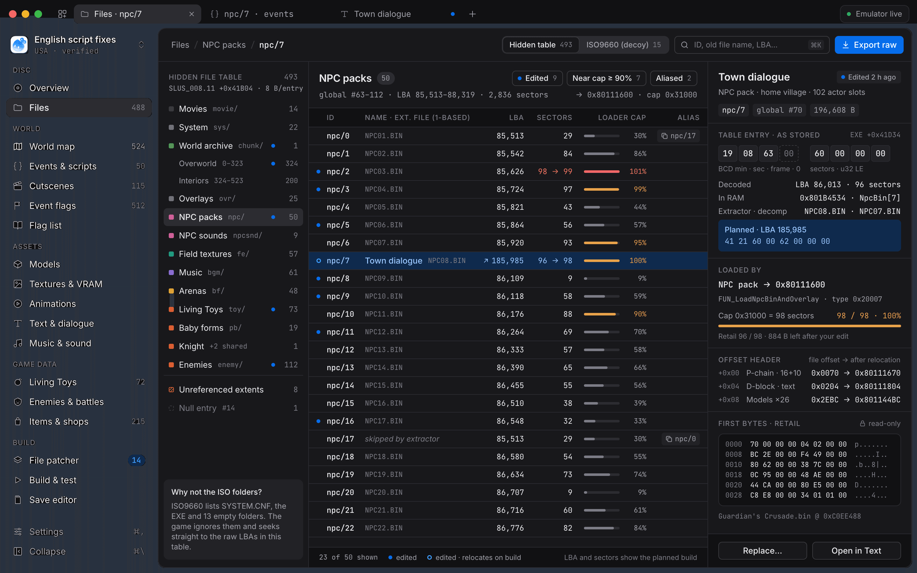Screen dimensions: 917x573
Task: Focus the ID, old file name search field
Action: point(752,45)
